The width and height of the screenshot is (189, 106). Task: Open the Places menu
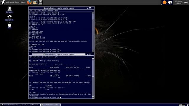point(17,2)
